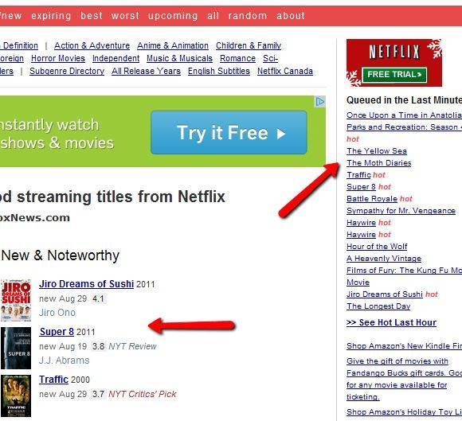Click the 4.1 rating for Jiro
Screen dimensions: 462x421
(x=98, y=298)
